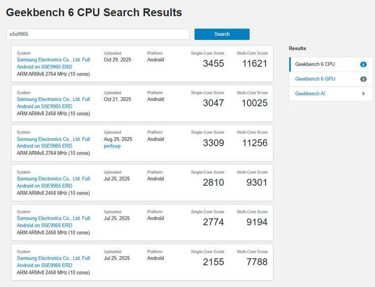
Task: Open the system link for score 2774 result
Action: 53,222
